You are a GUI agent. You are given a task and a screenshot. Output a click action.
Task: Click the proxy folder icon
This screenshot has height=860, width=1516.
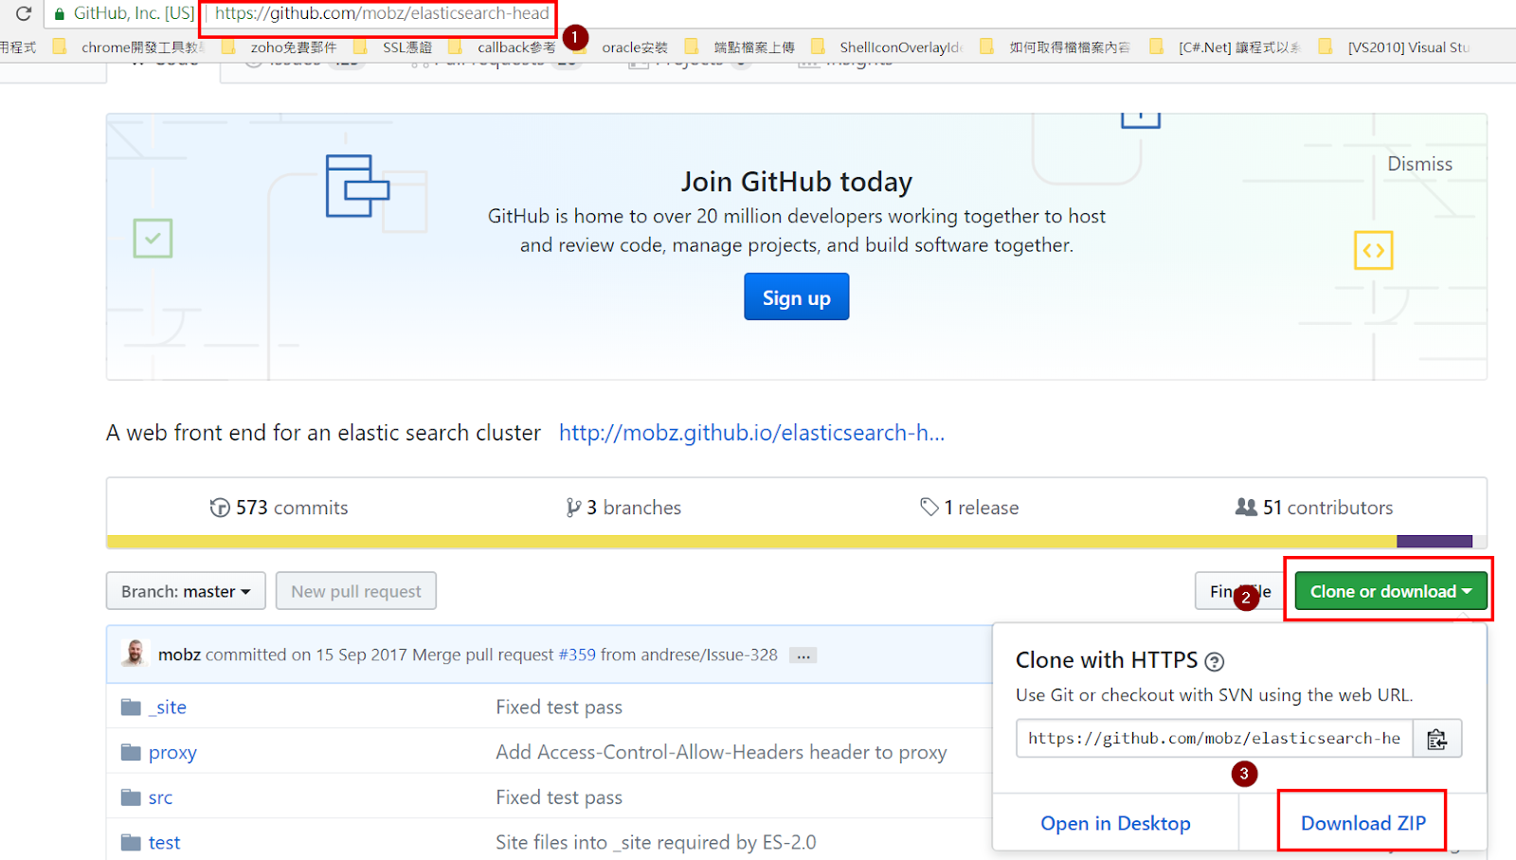coord(131,752)
